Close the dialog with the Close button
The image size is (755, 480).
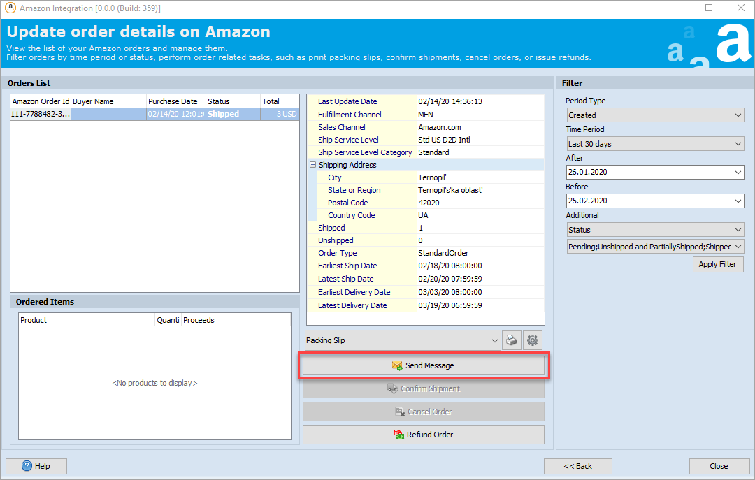point(719,466)
